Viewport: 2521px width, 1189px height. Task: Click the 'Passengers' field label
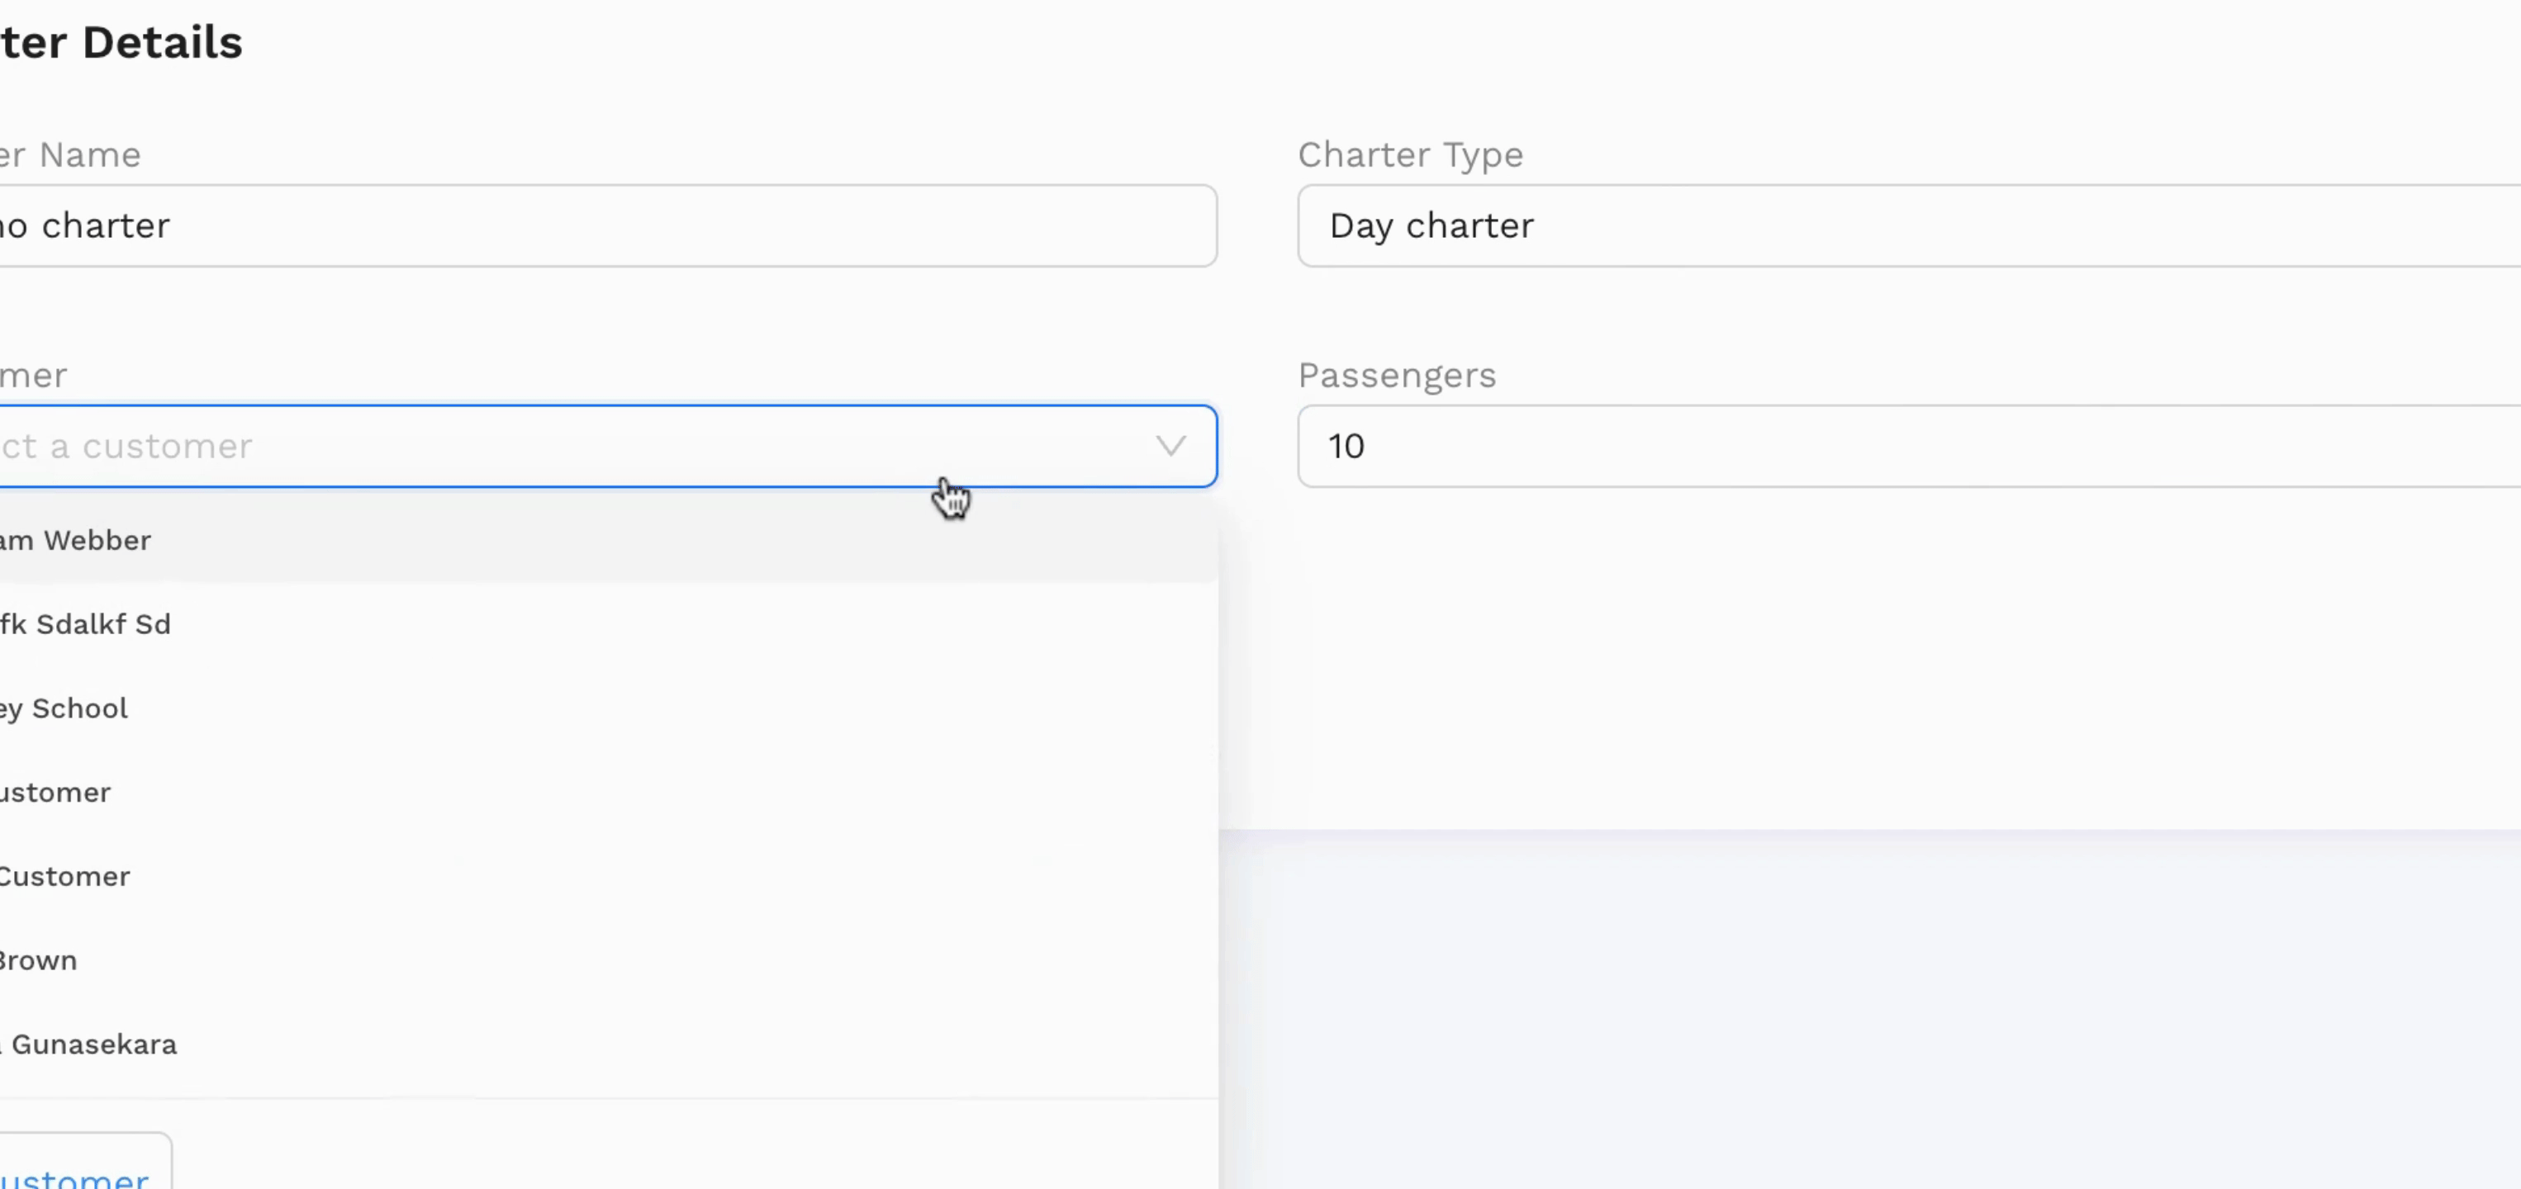click(1397, 377)
